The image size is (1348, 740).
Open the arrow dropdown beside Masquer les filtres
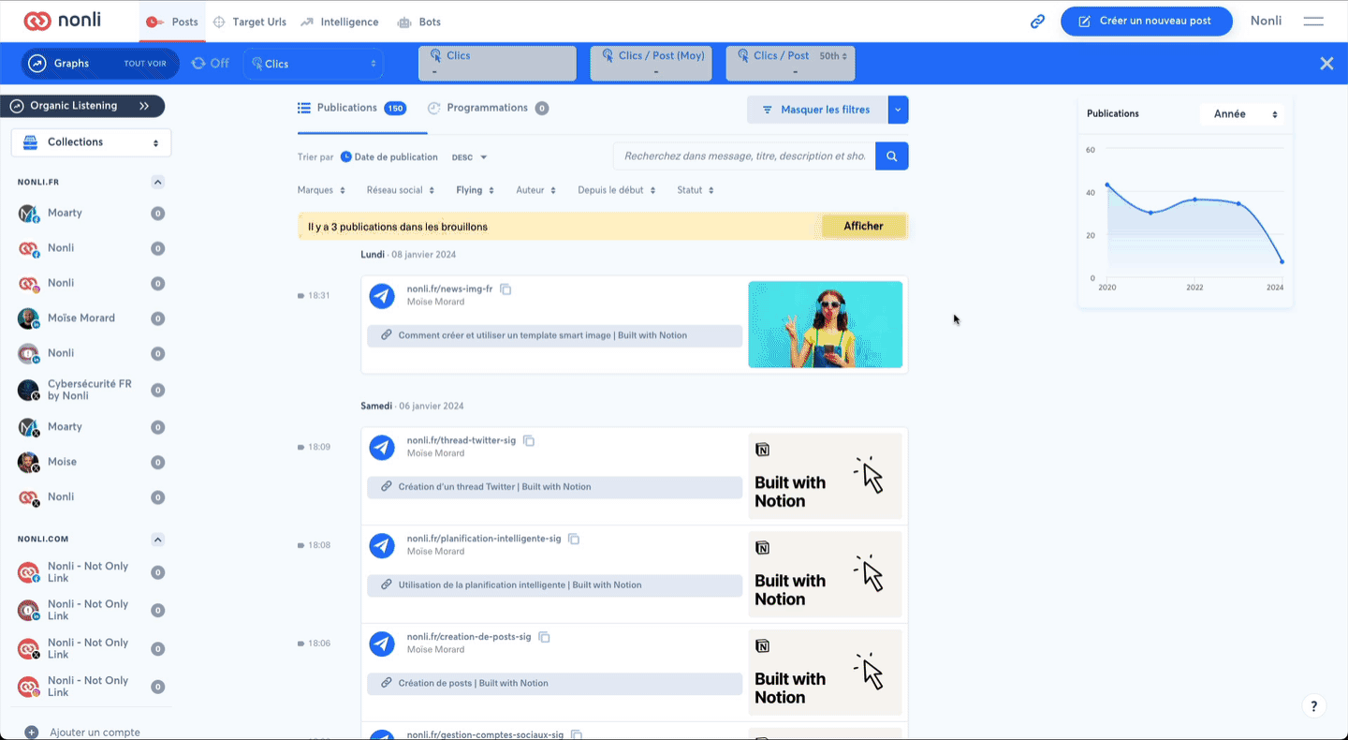899,110
